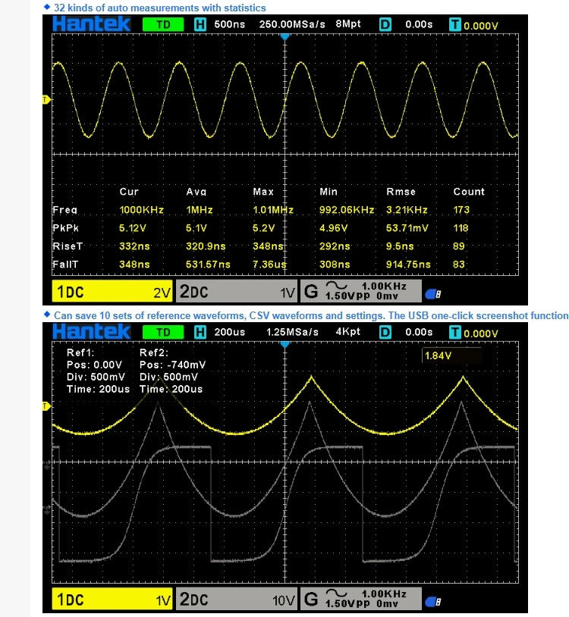Click the 1.25MSa/s sample rate value
The image size is (569, 617).
pyautogui.click(x=293, y=333)
